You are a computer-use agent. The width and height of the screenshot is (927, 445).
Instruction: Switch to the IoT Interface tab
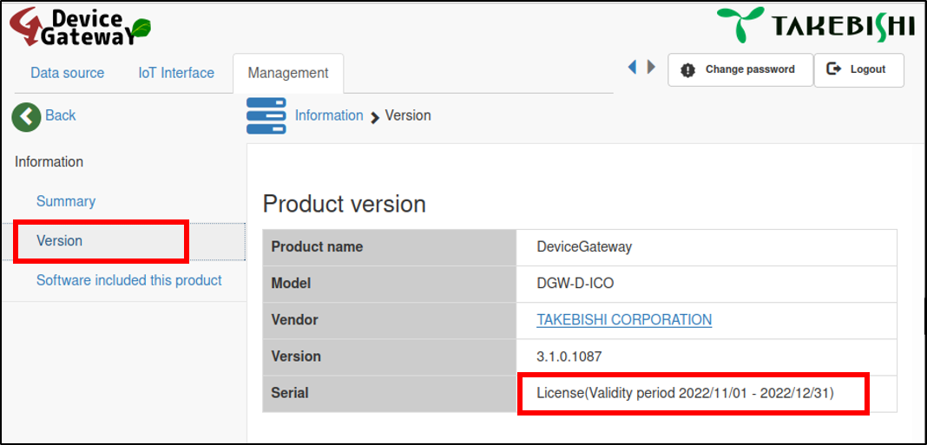[176, 73]
